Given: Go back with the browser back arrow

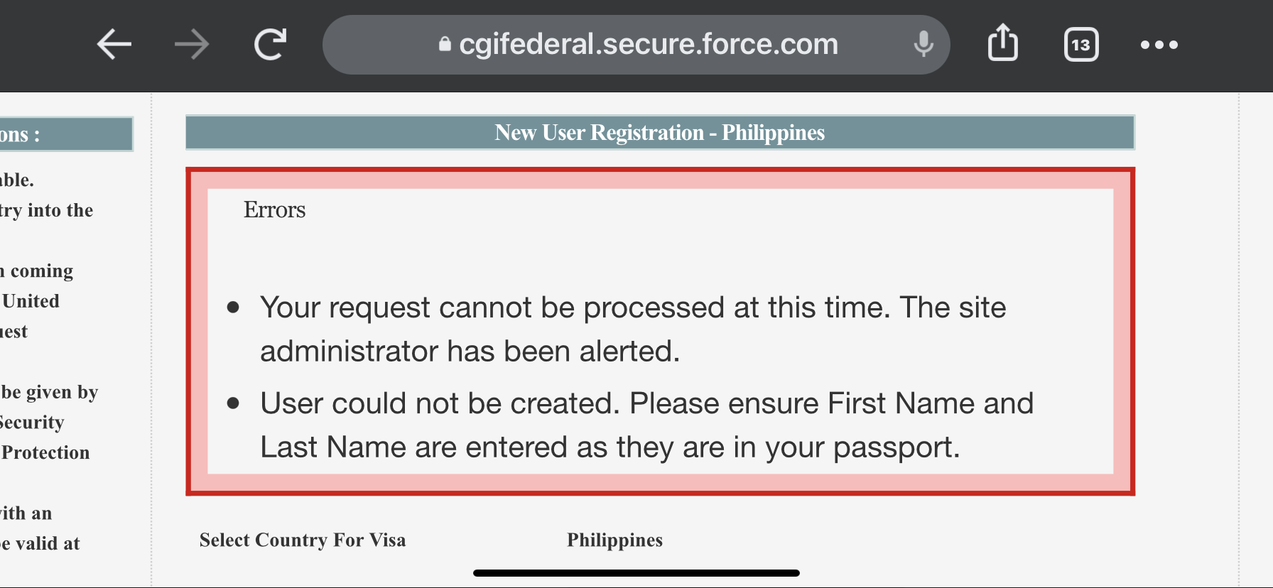Looking at the screenshot, I should click(x=114, y=45).
